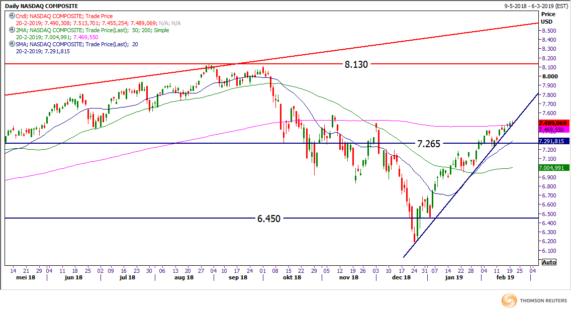This screenshot has height=310, width=571.
Task: Click the 7.265 horizontal level label
Action: coord(428,144)
